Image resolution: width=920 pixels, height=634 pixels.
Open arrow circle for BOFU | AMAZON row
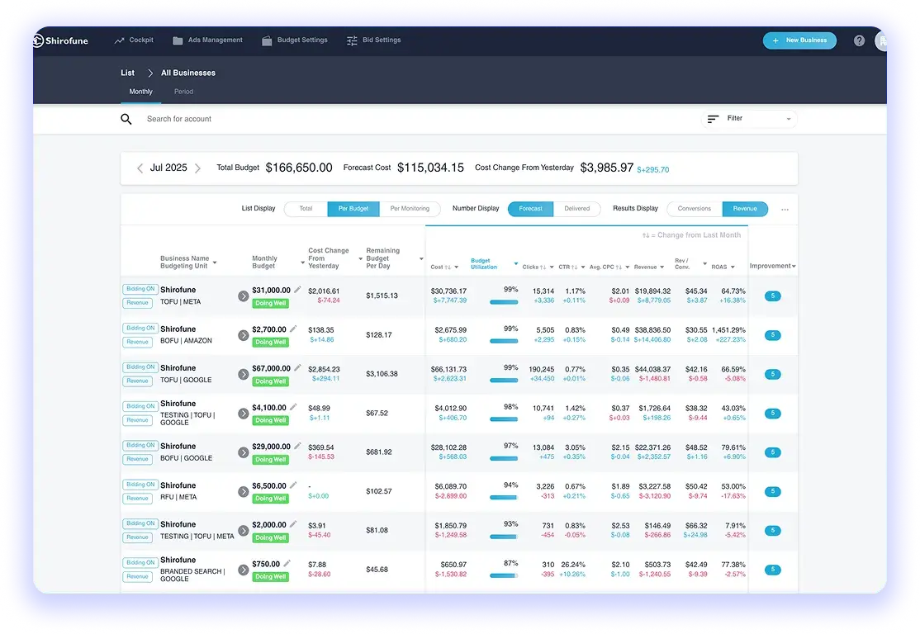coord(243,335)
